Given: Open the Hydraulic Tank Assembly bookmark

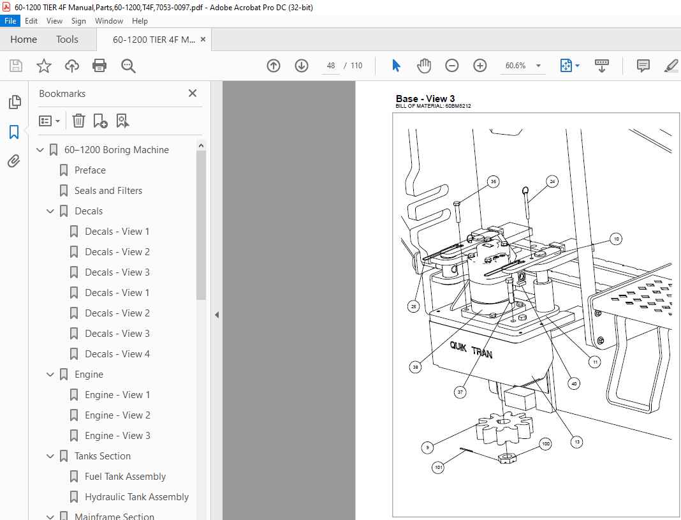Looking at the screenshot, I should pyautogui.click(x=136, y=497).
